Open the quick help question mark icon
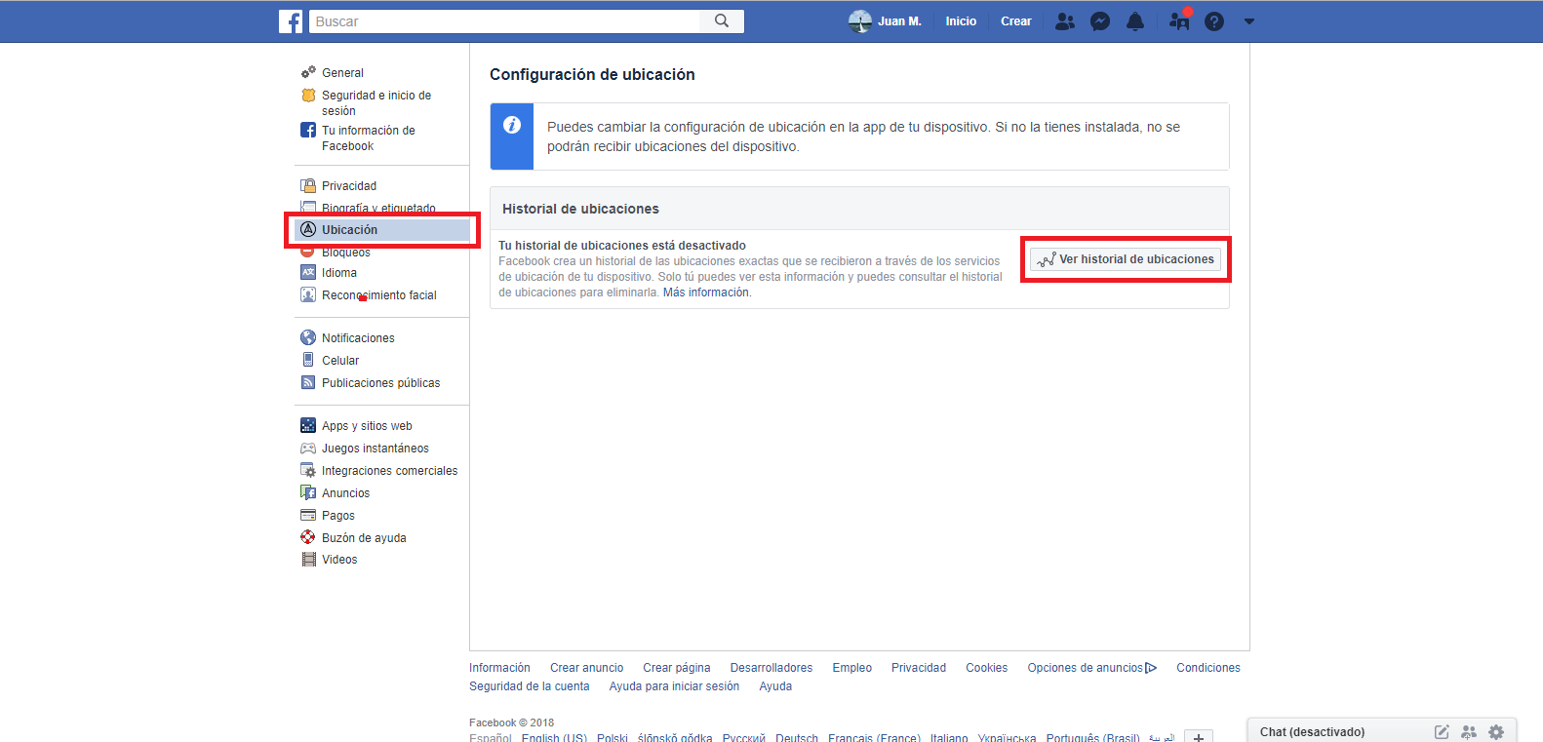 (x=1214, y=21)
